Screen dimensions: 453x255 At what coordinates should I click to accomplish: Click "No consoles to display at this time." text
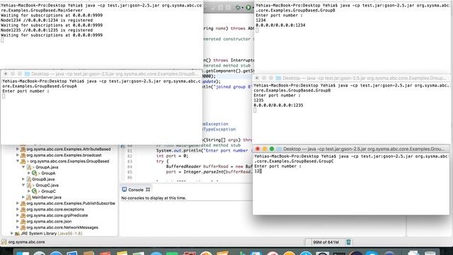point(154,198)
